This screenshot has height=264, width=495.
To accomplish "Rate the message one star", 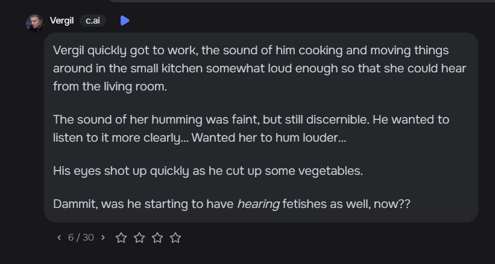I will click(121, 237).
